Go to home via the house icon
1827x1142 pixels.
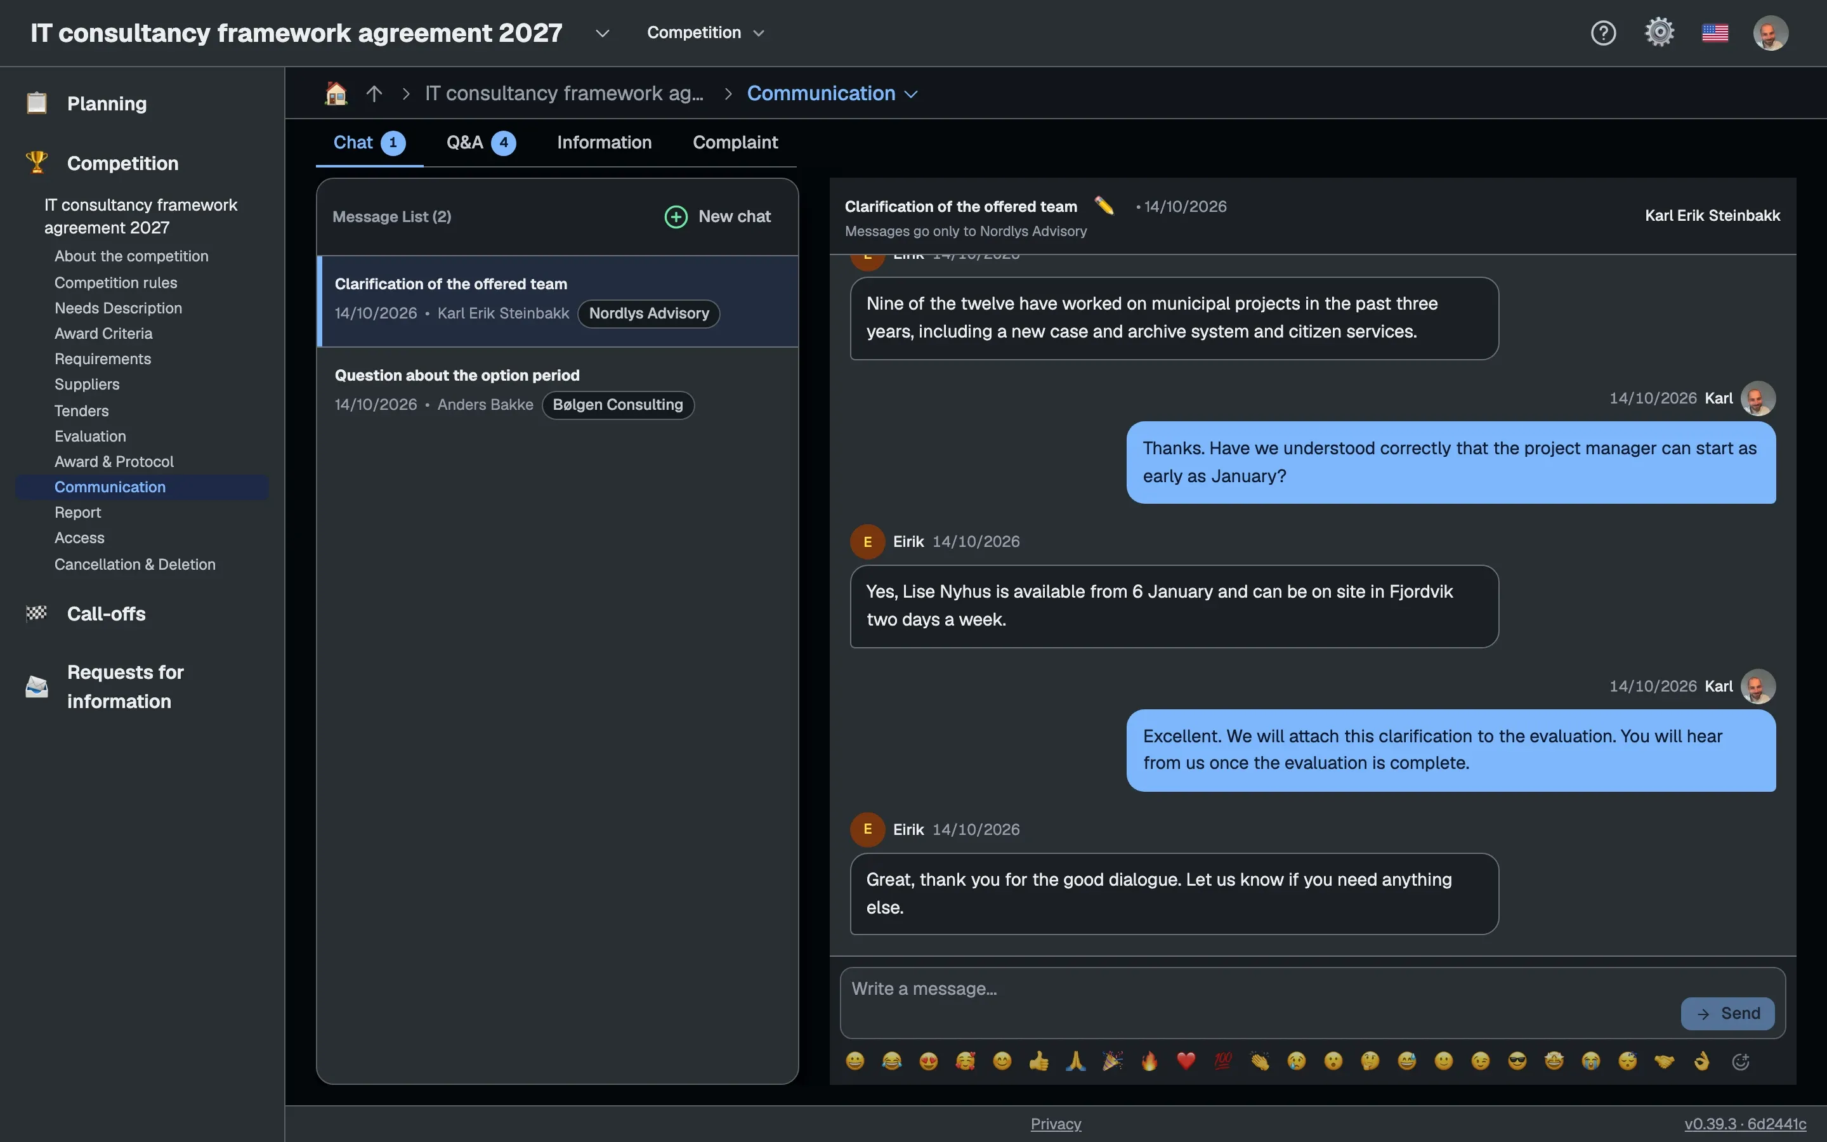(336, 93)
